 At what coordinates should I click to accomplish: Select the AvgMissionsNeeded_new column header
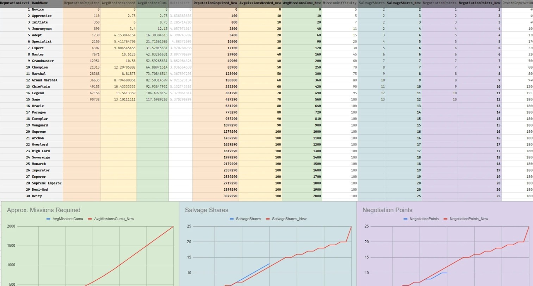(260, 3)
